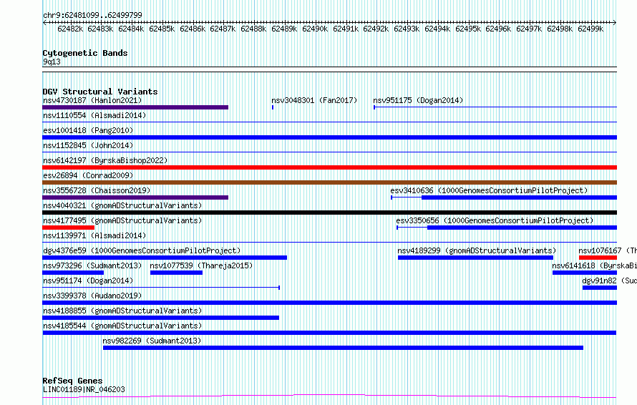Open nsv973296 (Sudmant2013) label
This screenshot has width=637, height=405.
pos(92,265)
